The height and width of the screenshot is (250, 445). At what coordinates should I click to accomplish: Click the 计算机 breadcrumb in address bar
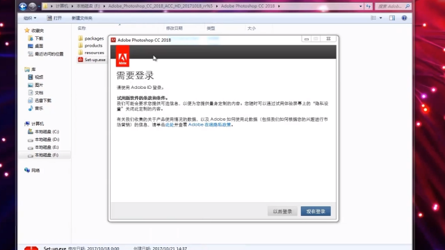click(62, 6)
